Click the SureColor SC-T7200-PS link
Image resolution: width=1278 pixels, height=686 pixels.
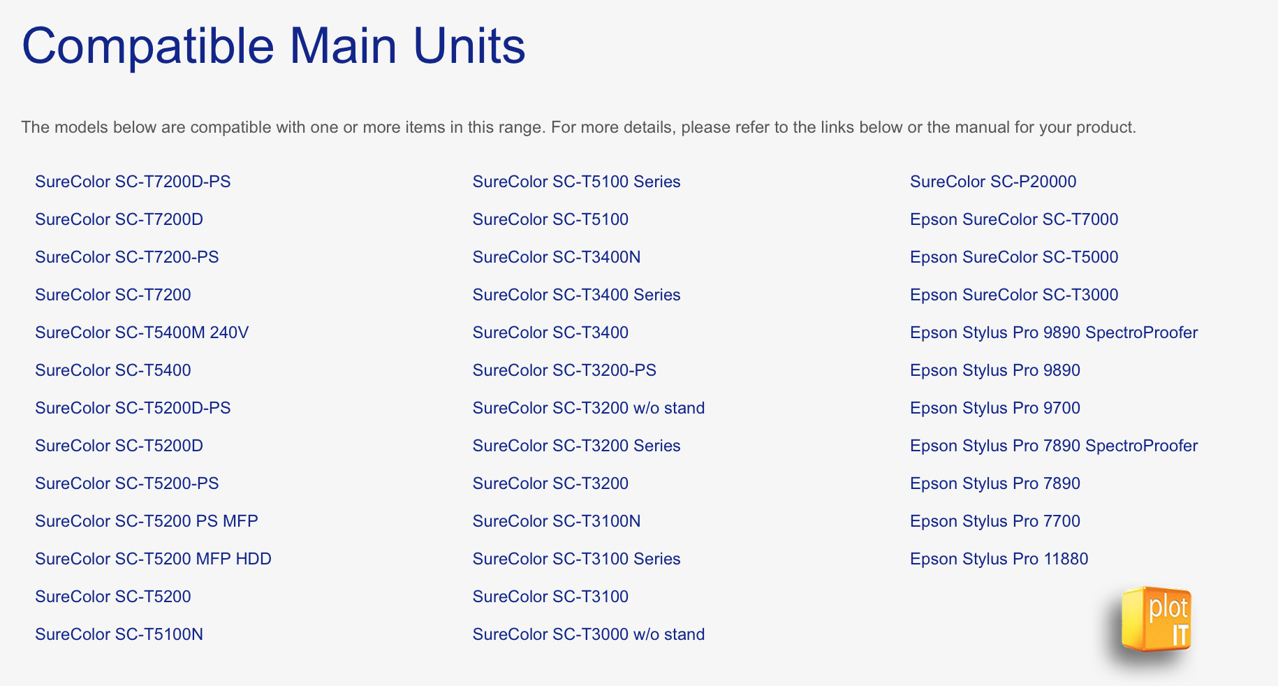pos(127,257)
